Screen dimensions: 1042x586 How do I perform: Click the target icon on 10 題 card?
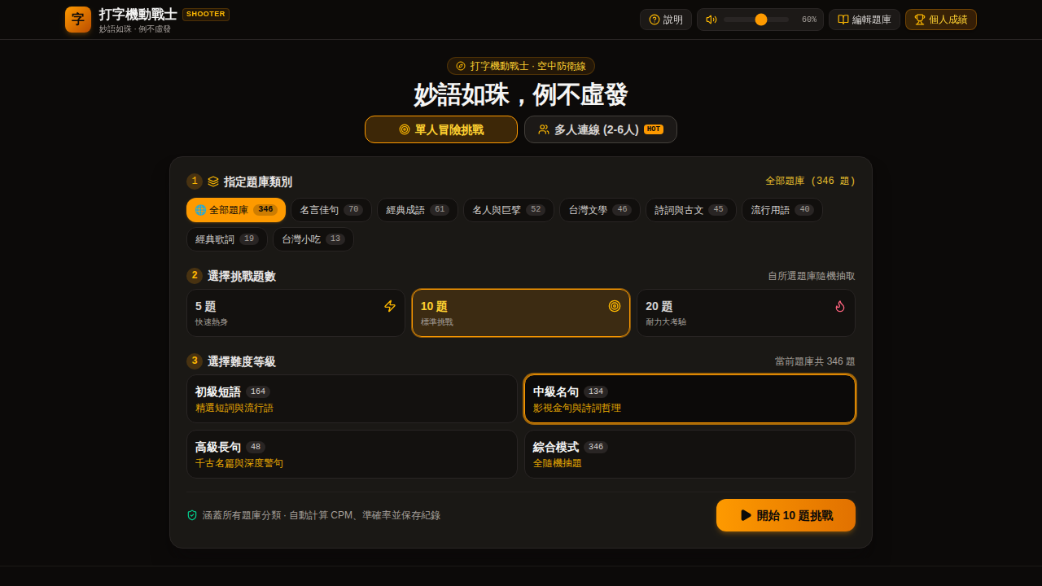(x=615, y=306)
